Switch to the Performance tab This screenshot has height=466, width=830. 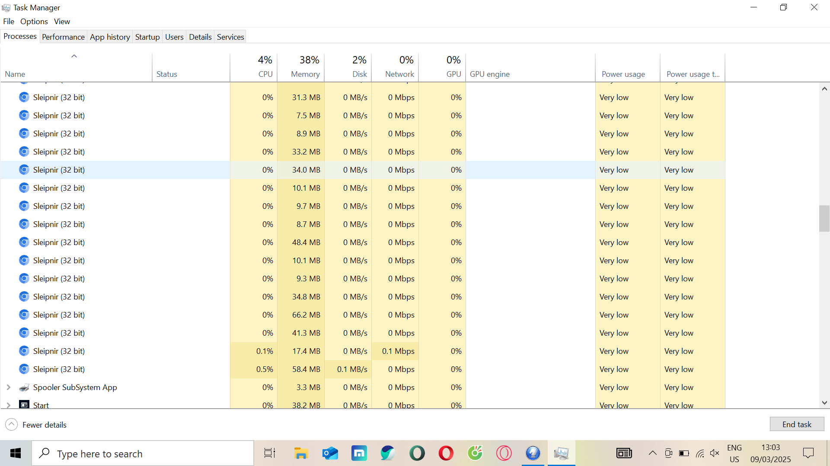click(63, 37)
